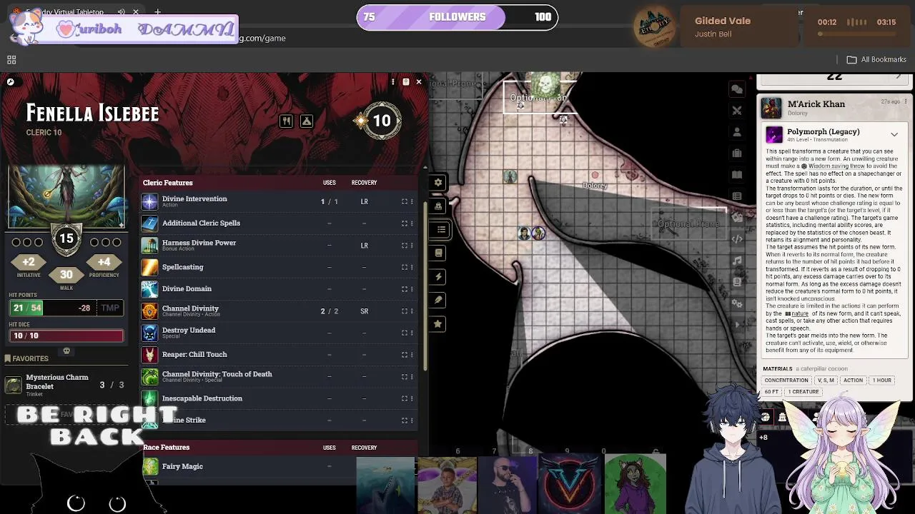This screenshot has height=514, width=915.
Task: Open the Game Settings cogs icon
Action: click(x=736, y=303)
